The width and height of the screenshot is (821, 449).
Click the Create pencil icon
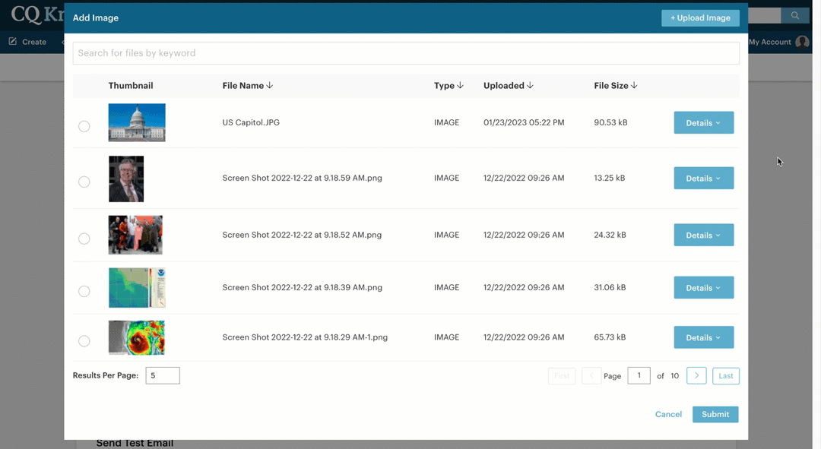click(x=13, y=42)
